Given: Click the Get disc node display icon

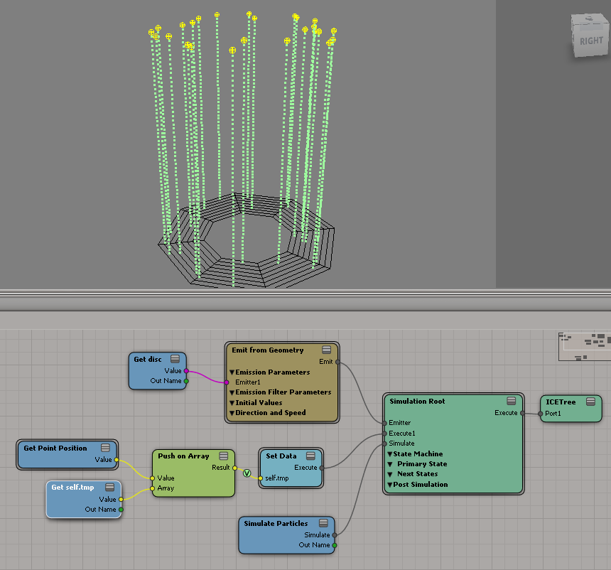Looking at the screenshot, I should (175, 360).
